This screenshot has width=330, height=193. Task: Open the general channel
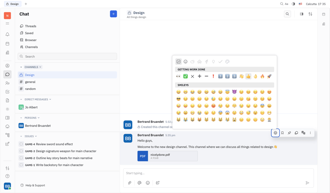[x=67, y=82]
